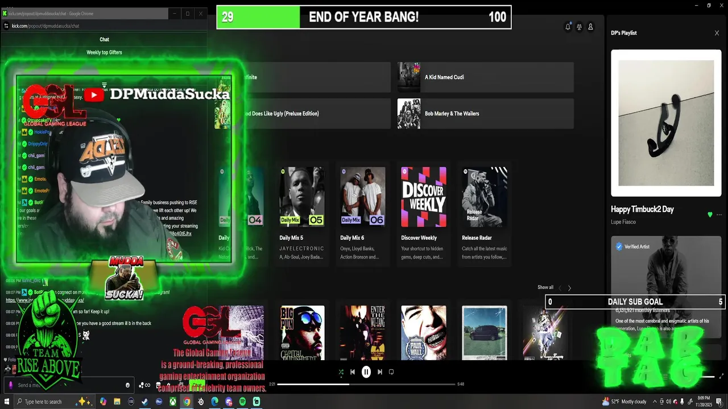Open the Chat tab in Kick popout
The image size is (728, 409).
(x=104, y=39)
